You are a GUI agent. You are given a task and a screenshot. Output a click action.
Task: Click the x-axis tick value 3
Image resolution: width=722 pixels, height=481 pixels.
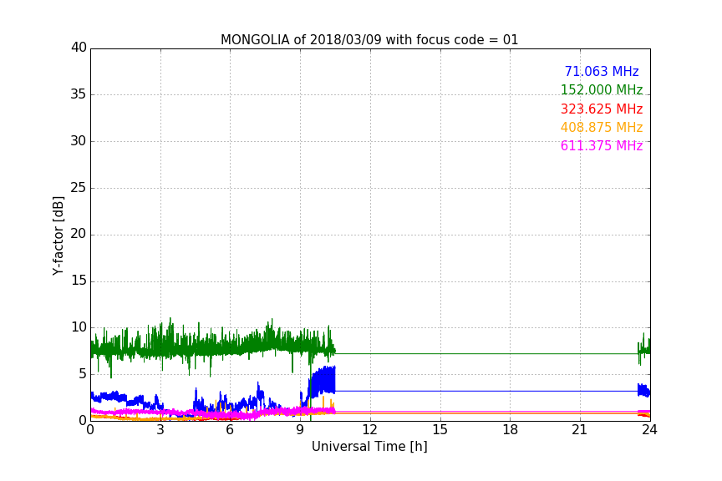(x=160, y=430)
